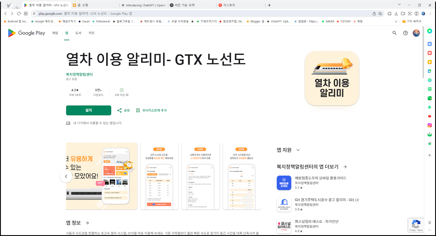The image size is (436, 236).
Task: Select the 도서 tab
Action: (78, 33)
